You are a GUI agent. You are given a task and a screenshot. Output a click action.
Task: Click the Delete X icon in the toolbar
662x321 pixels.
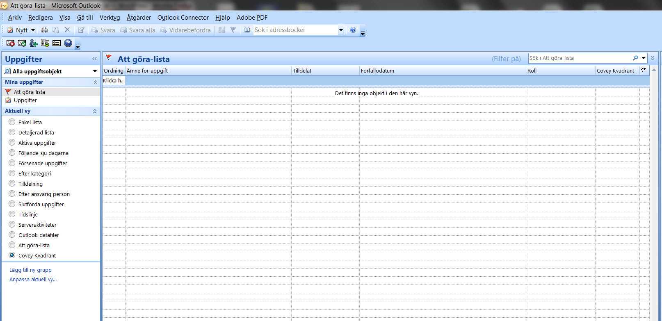pos(67,30)
